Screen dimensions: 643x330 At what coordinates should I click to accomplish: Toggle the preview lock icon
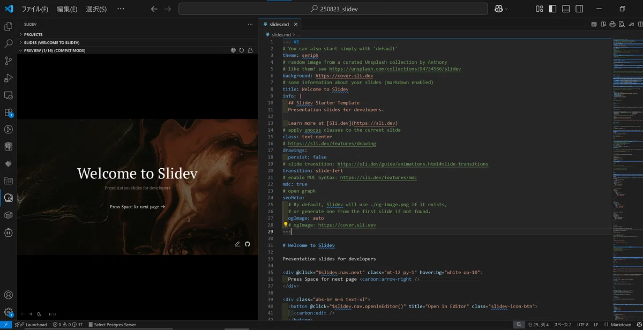pos(250,50)
